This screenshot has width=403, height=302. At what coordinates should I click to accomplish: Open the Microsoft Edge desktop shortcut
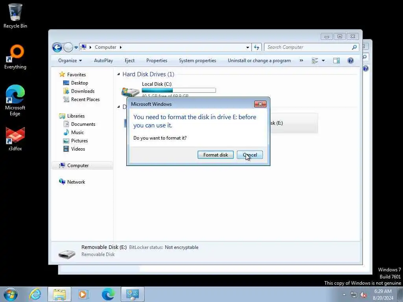(15, 100)
